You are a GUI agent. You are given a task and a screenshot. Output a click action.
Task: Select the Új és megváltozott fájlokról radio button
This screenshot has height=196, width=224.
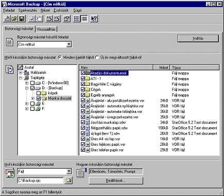[97, 57]
